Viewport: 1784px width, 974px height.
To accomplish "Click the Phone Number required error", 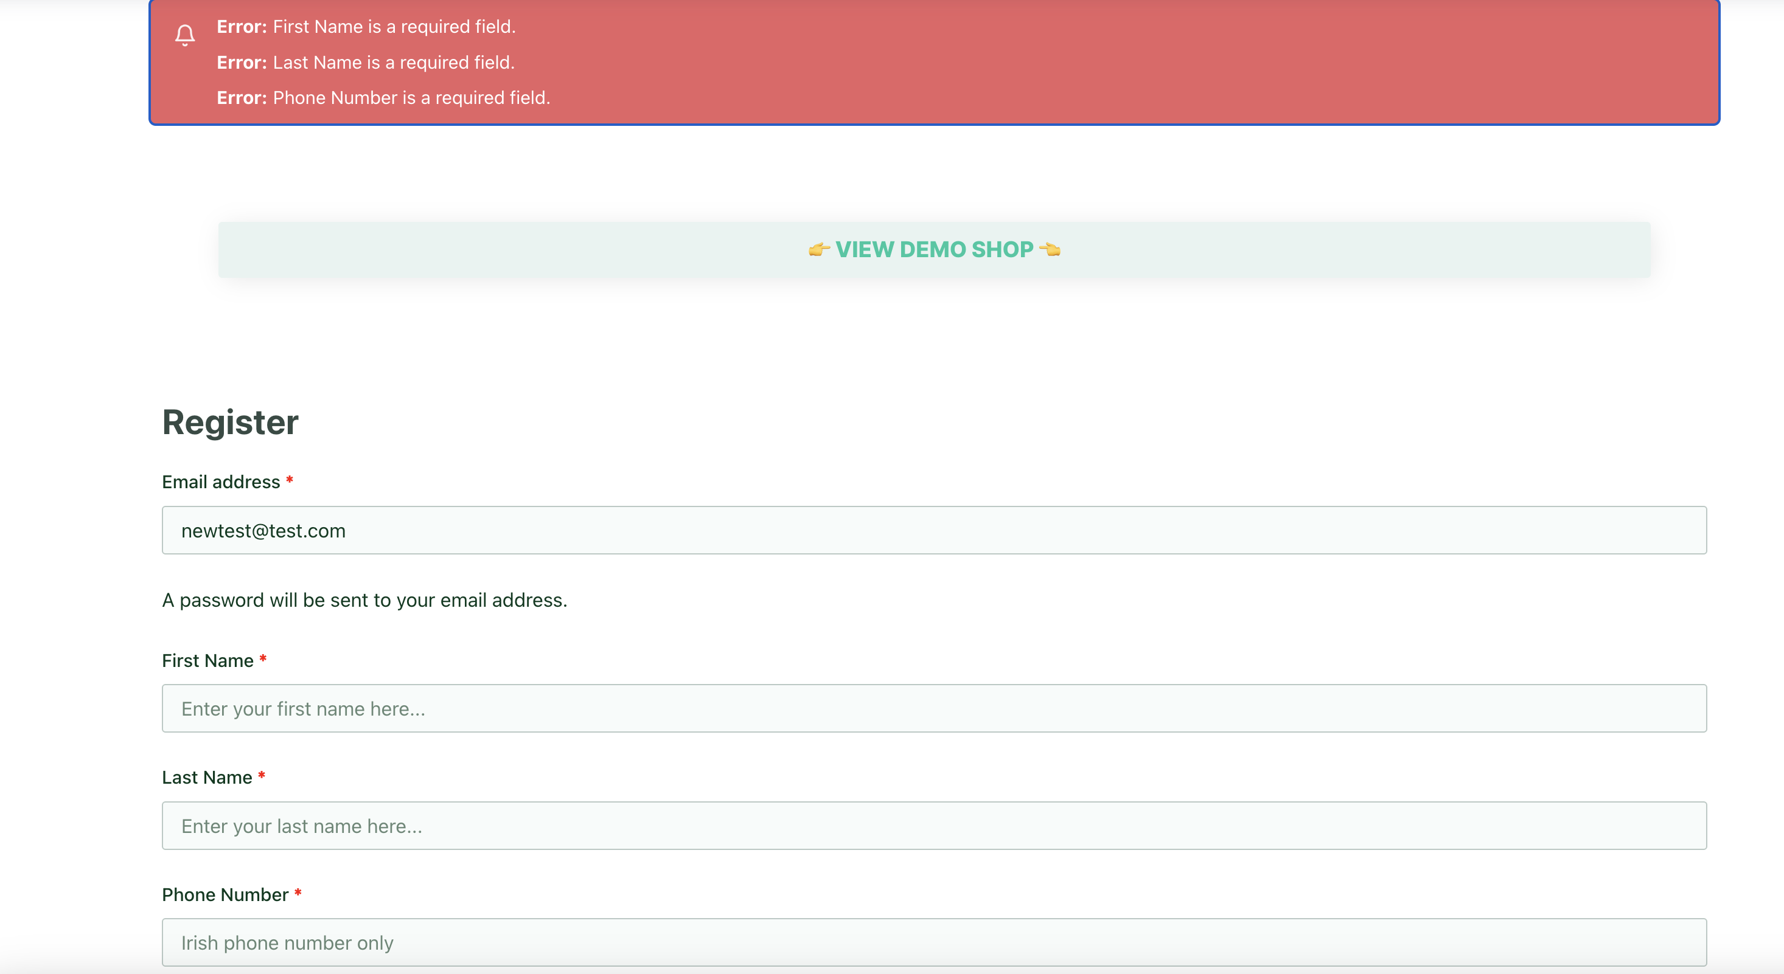I will pos(384,98).
